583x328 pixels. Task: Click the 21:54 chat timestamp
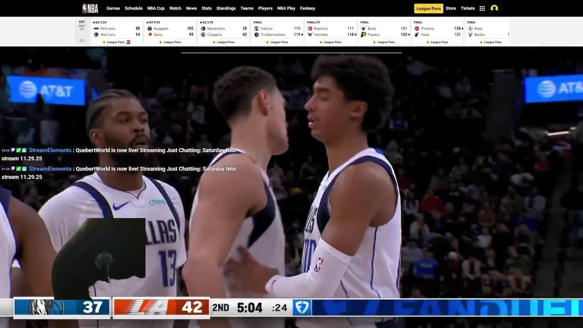[5, 169]
